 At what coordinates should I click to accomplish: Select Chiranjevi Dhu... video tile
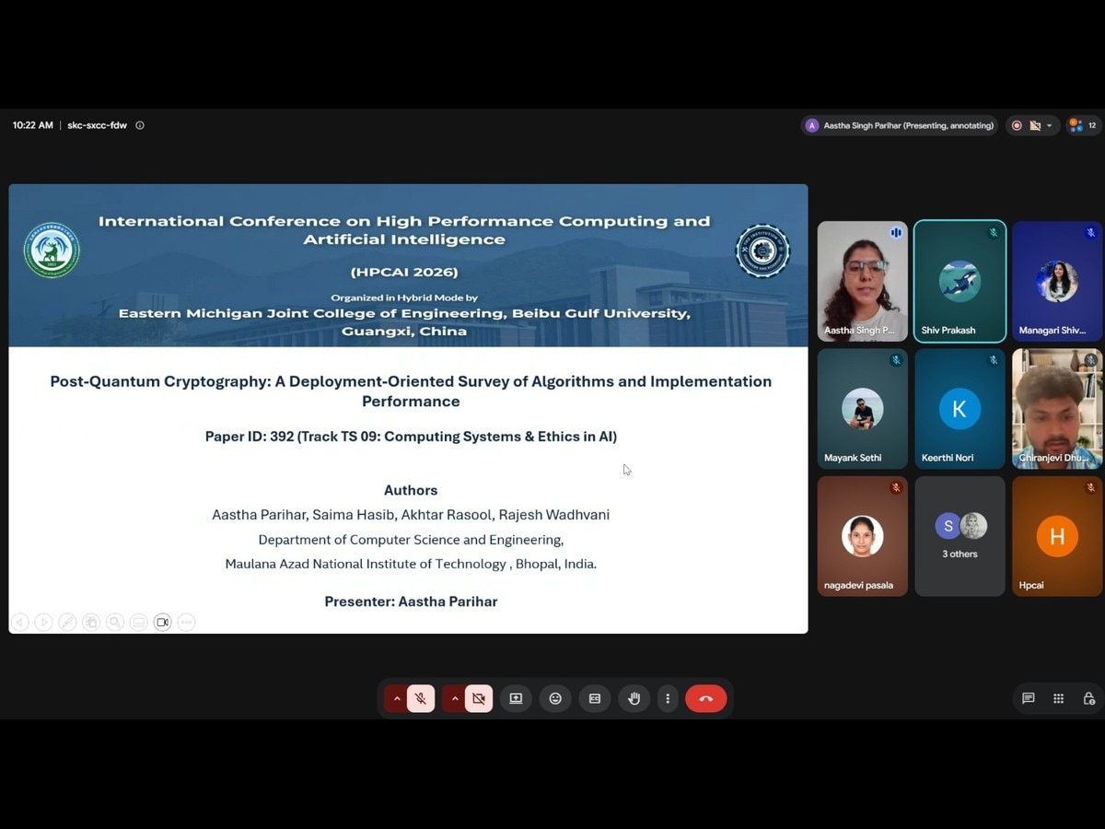(1057, 408)
